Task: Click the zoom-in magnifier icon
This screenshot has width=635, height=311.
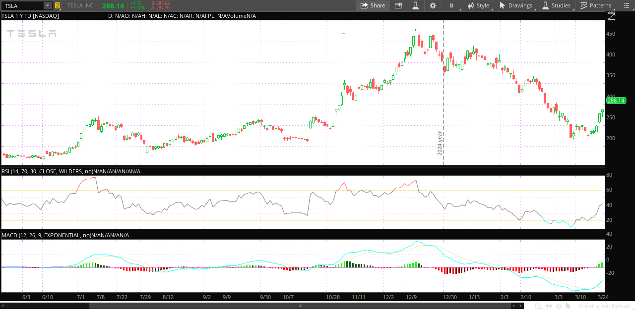Action: 538,306
